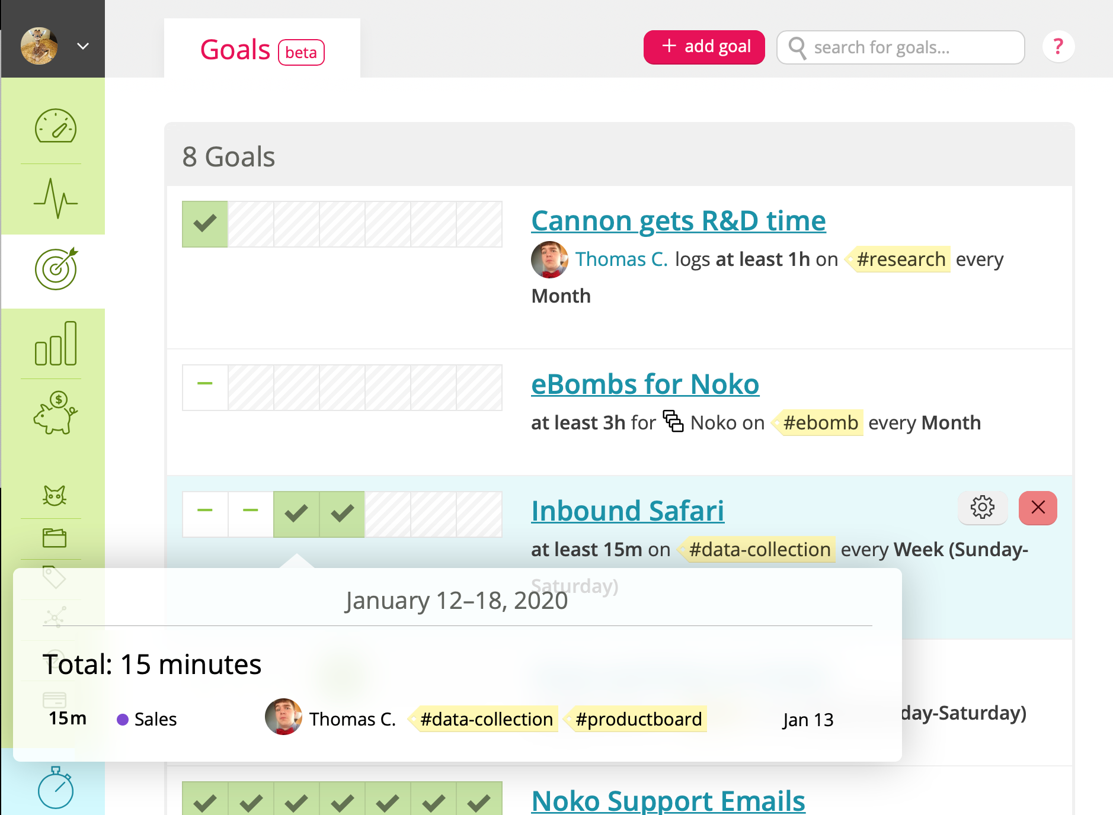Switch to the Goals beta tab
Image resolution: width=1113 pixels, height=815 pixels.
click(x=262, y=50)
